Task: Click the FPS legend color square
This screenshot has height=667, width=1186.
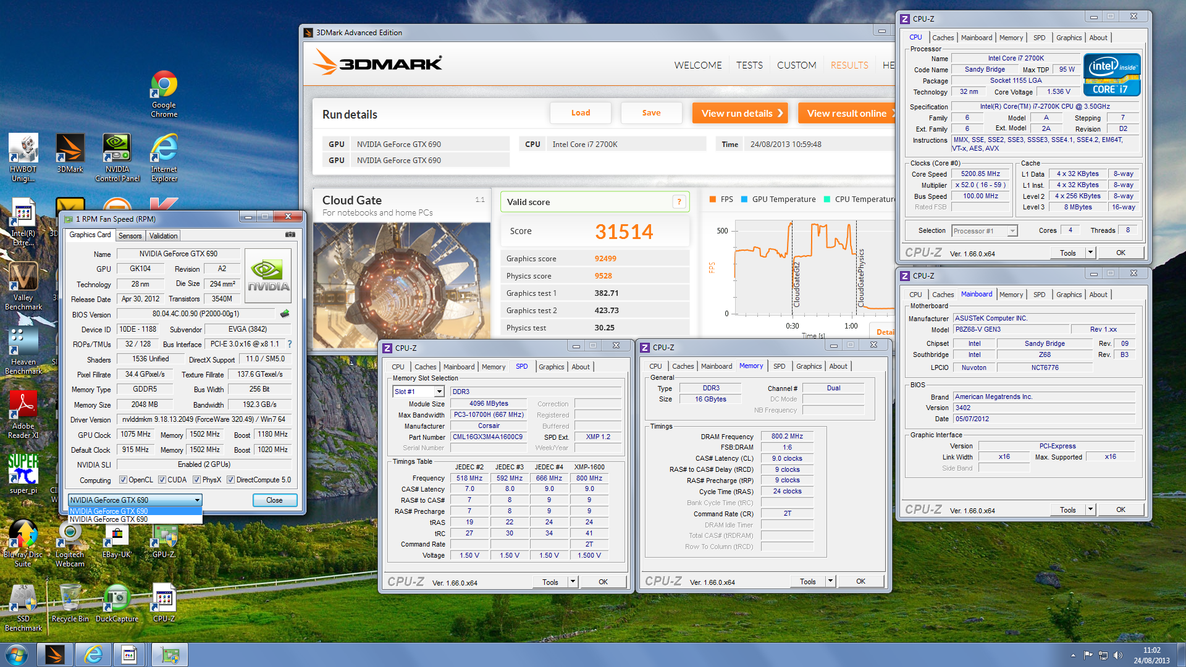Action: 713,199
